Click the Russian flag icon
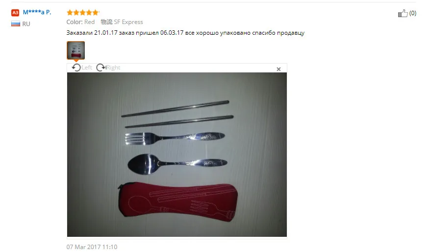 [x=16, y=24]
